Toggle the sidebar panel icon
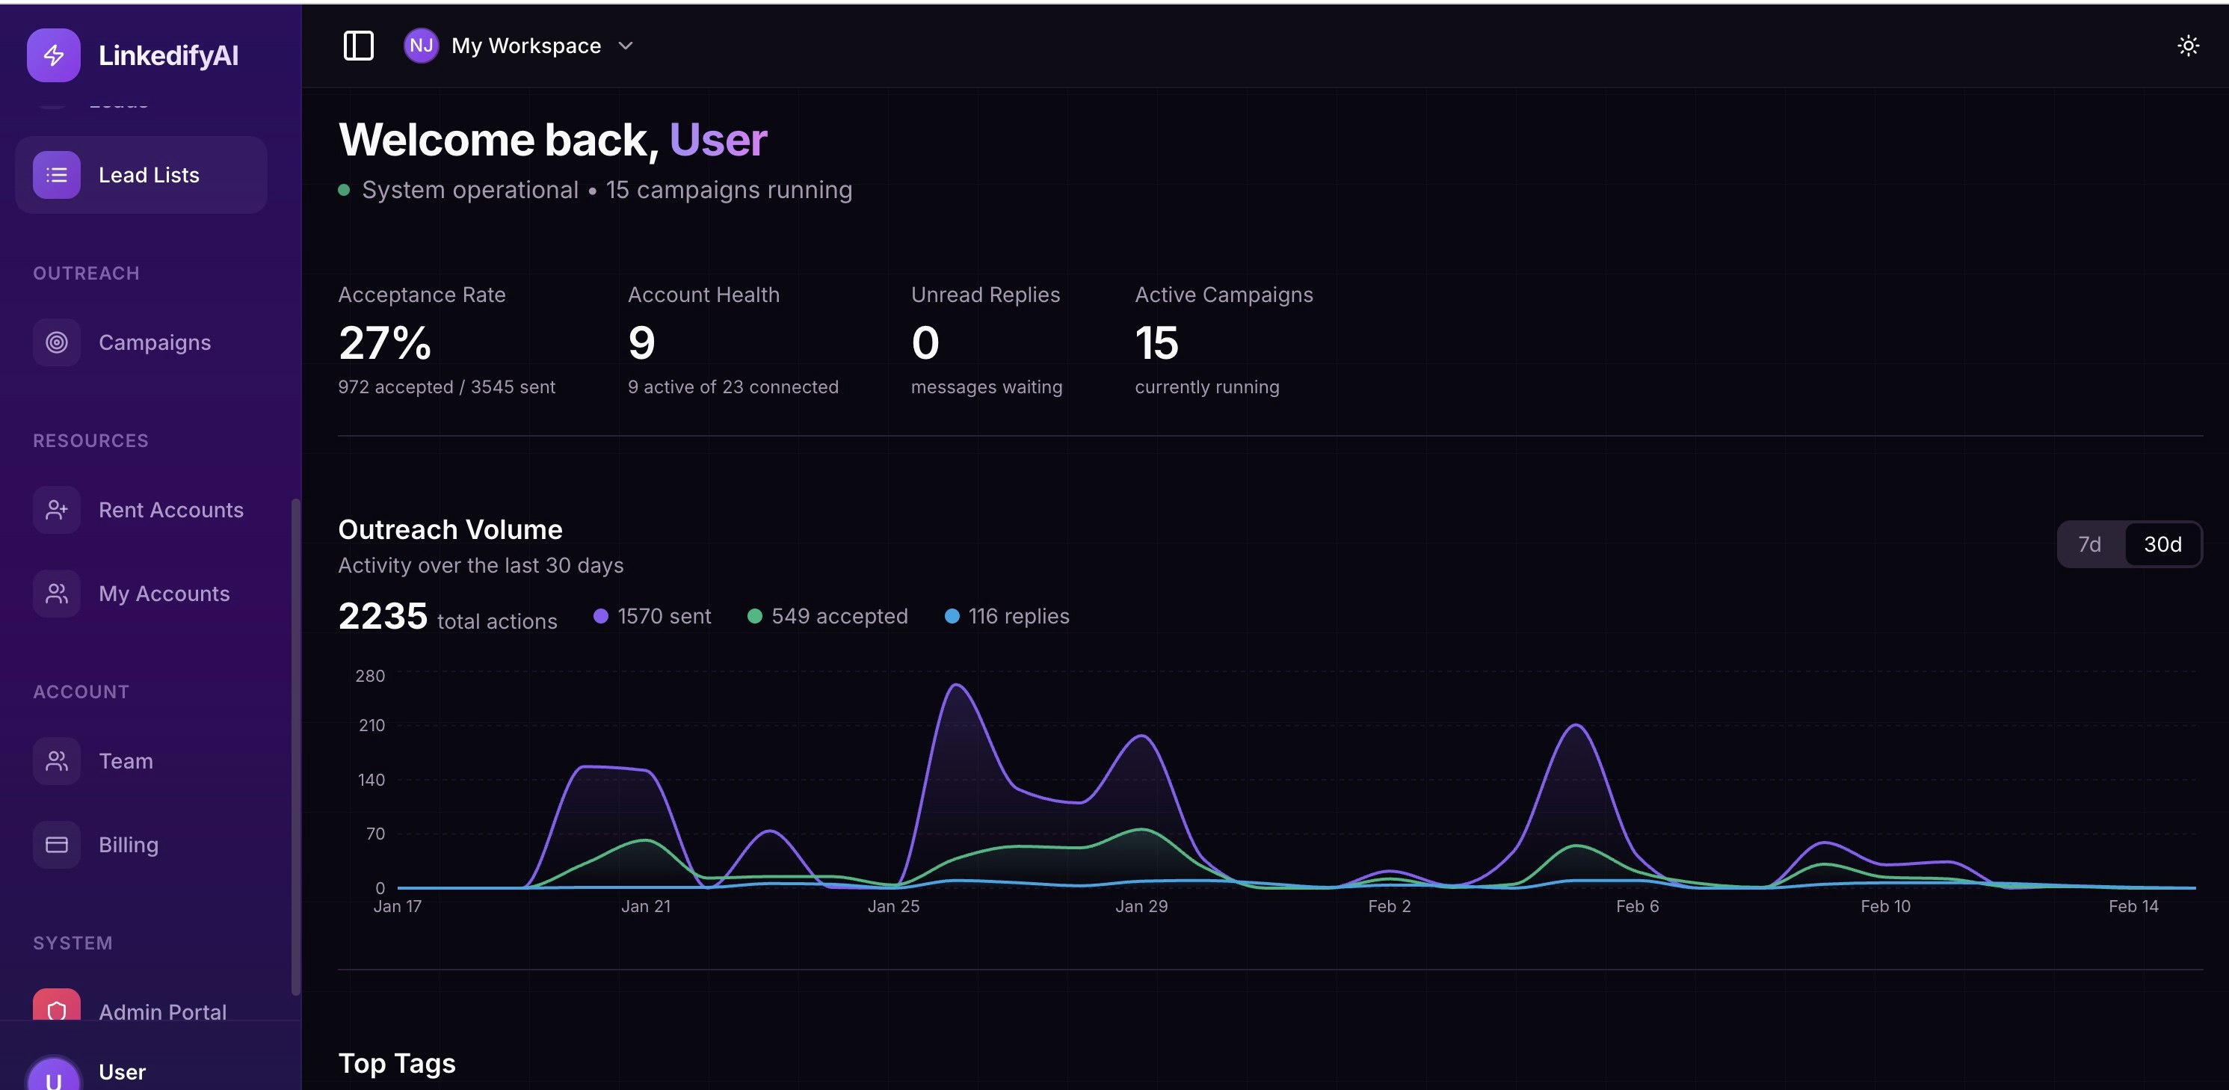Viewport: 2229px width, 1090px height. click(358, 46)
